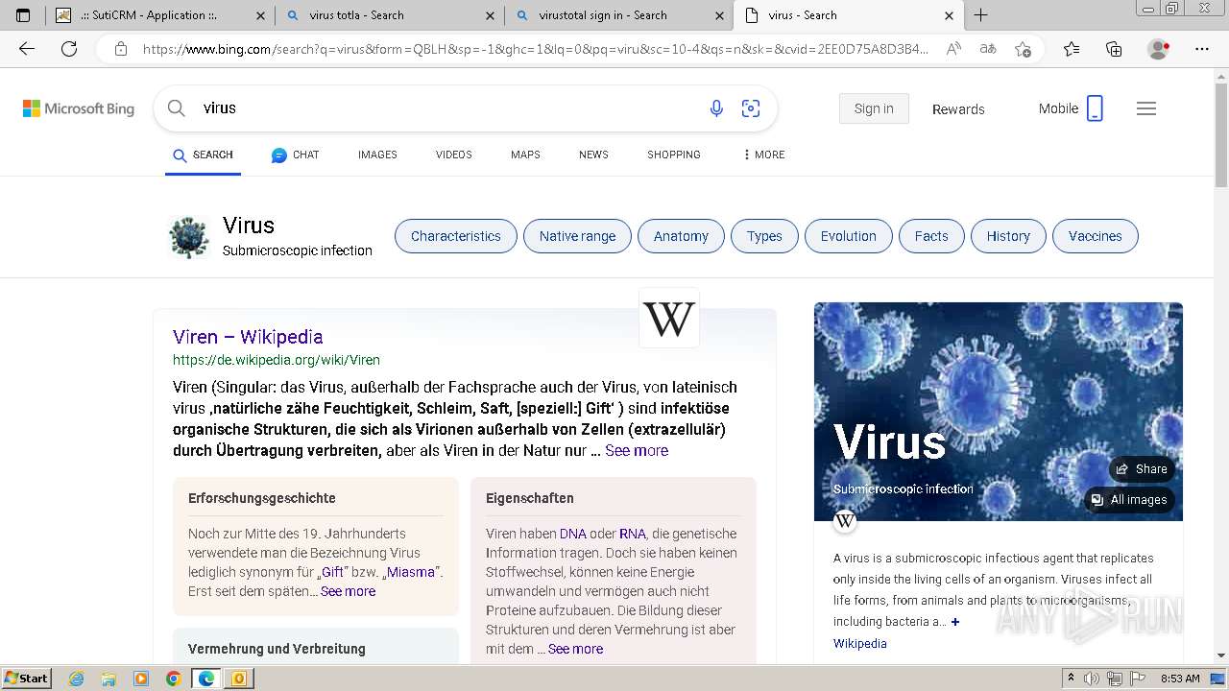The height and width of the screenshot is (691, 1229).
Task: Close the virus - Search tab
Action: click(x=950, y=15)
